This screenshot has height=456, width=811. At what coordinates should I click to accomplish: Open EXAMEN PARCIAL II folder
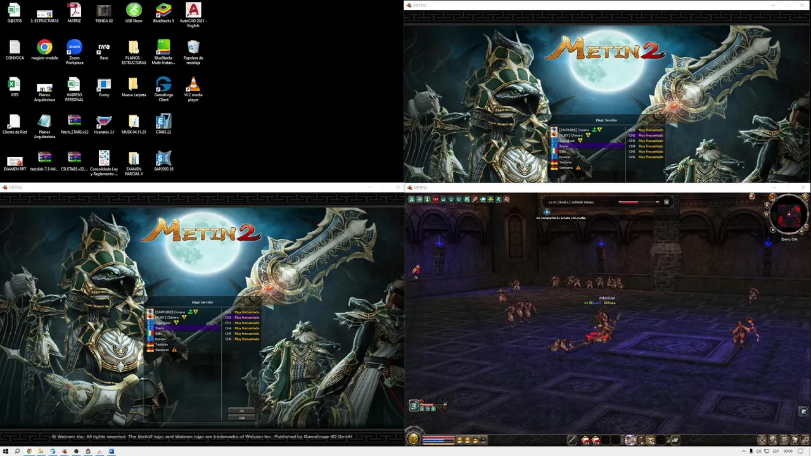(134, 162)
